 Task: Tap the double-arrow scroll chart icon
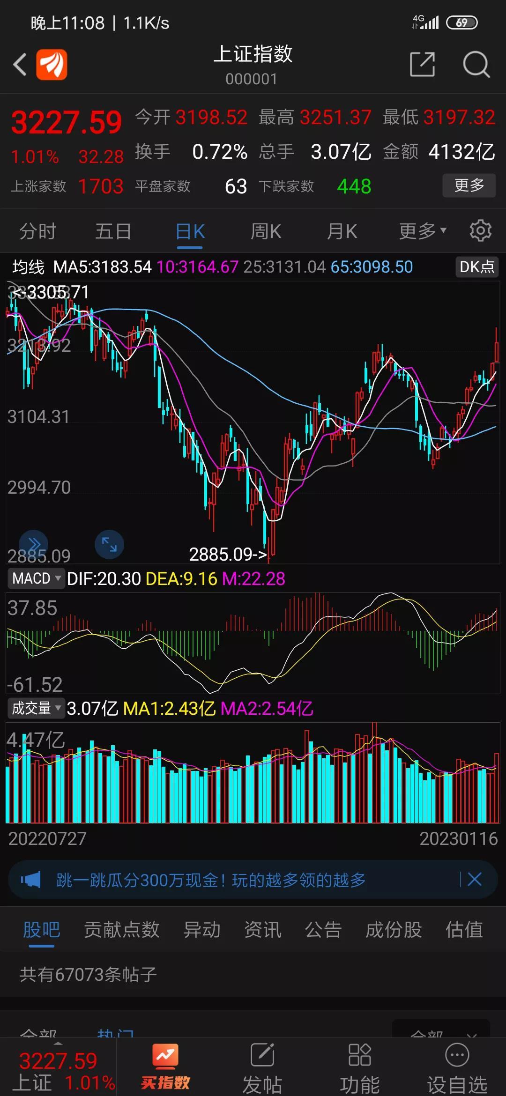(x=34, y=544)
